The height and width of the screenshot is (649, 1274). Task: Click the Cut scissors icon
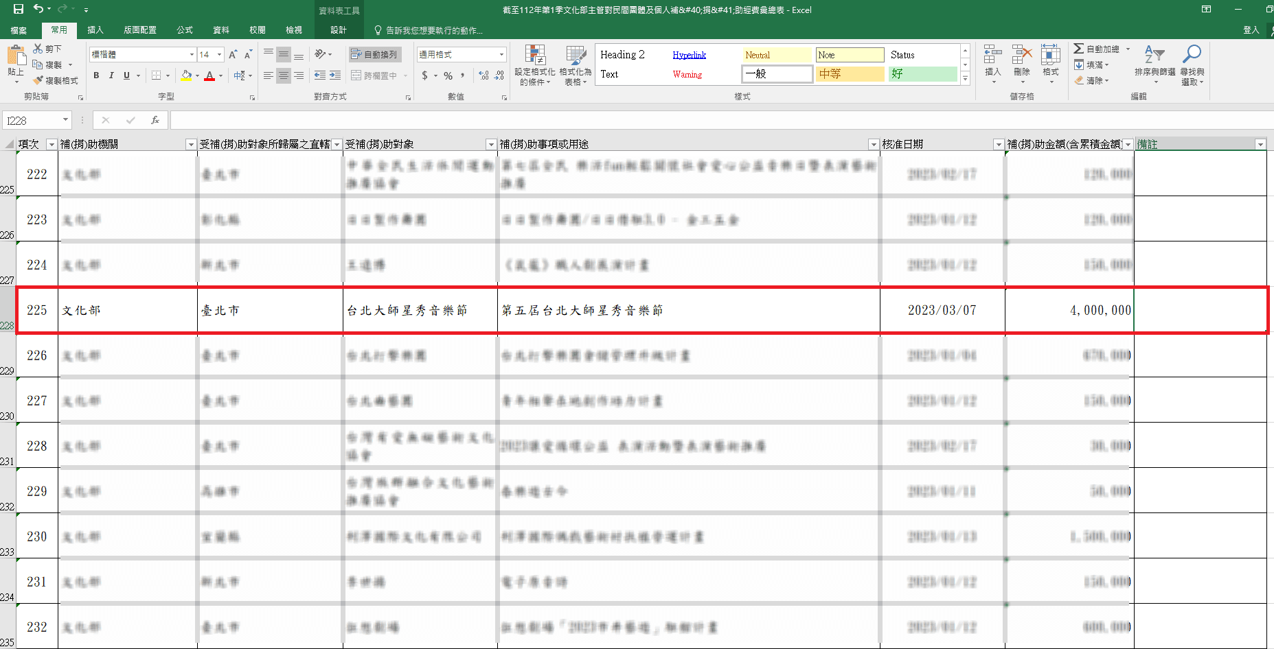38,49
